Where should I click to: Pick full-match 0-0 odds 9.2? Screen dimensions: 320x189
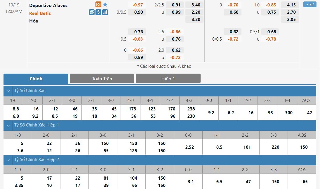208,112
